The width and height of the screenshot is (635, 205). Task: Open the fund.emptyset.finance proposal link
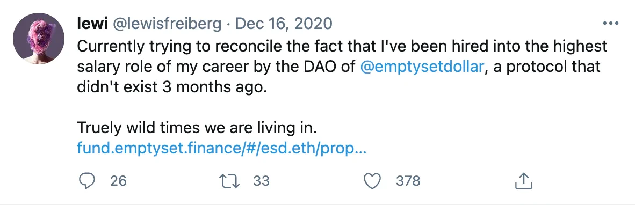point(221,149)
